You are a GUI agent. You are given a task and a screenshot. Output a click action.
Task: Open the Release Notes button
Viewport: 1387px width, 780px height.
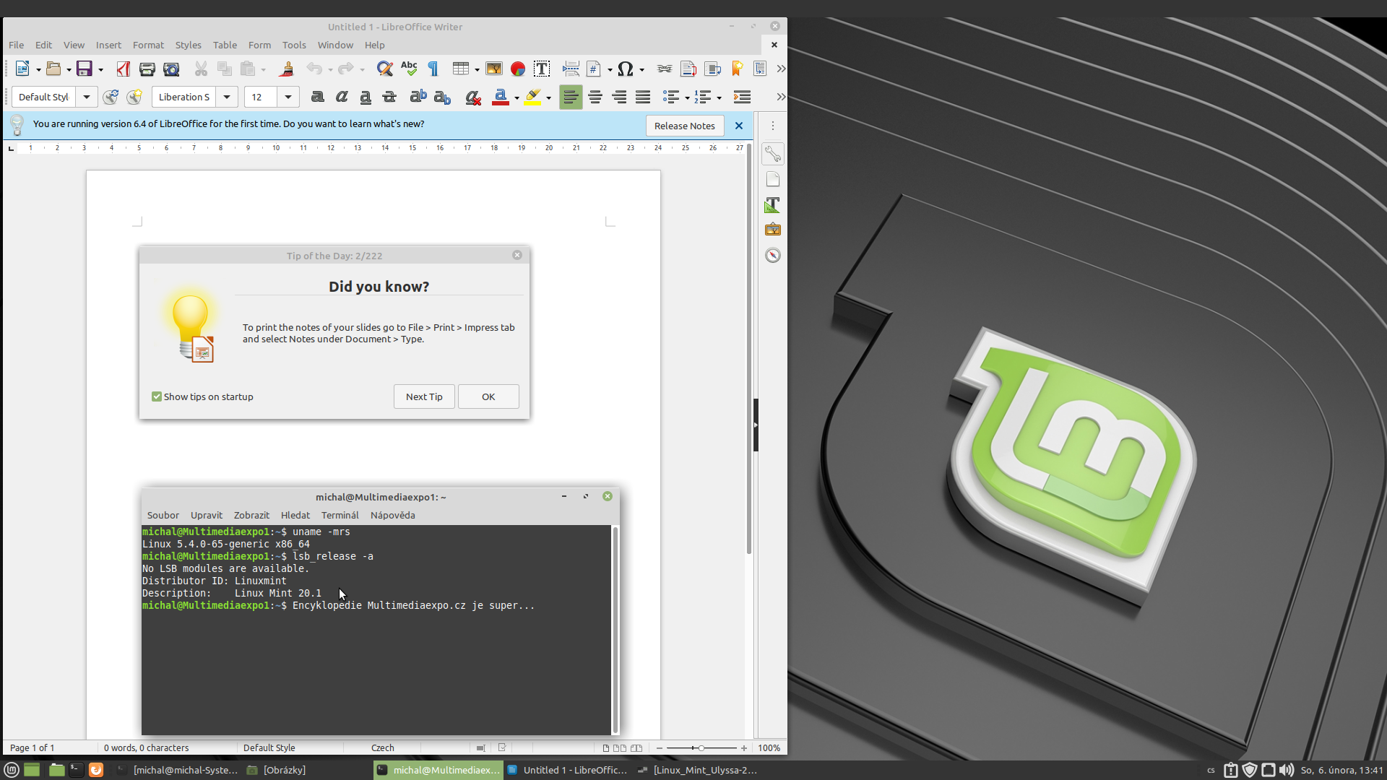(684, 126)
